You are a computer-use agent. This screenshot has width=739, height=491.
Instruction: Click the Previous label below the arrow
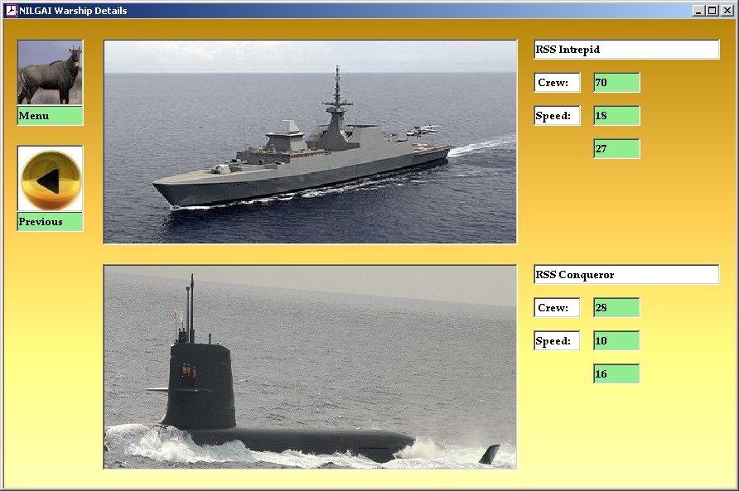[x=50, y=222]
